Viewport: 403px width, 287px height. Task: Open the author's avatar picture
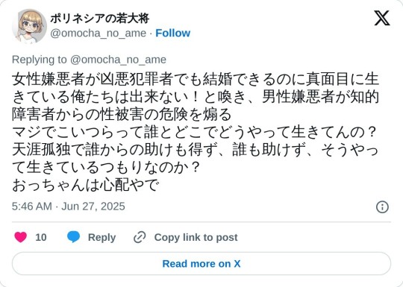(29, 26)
